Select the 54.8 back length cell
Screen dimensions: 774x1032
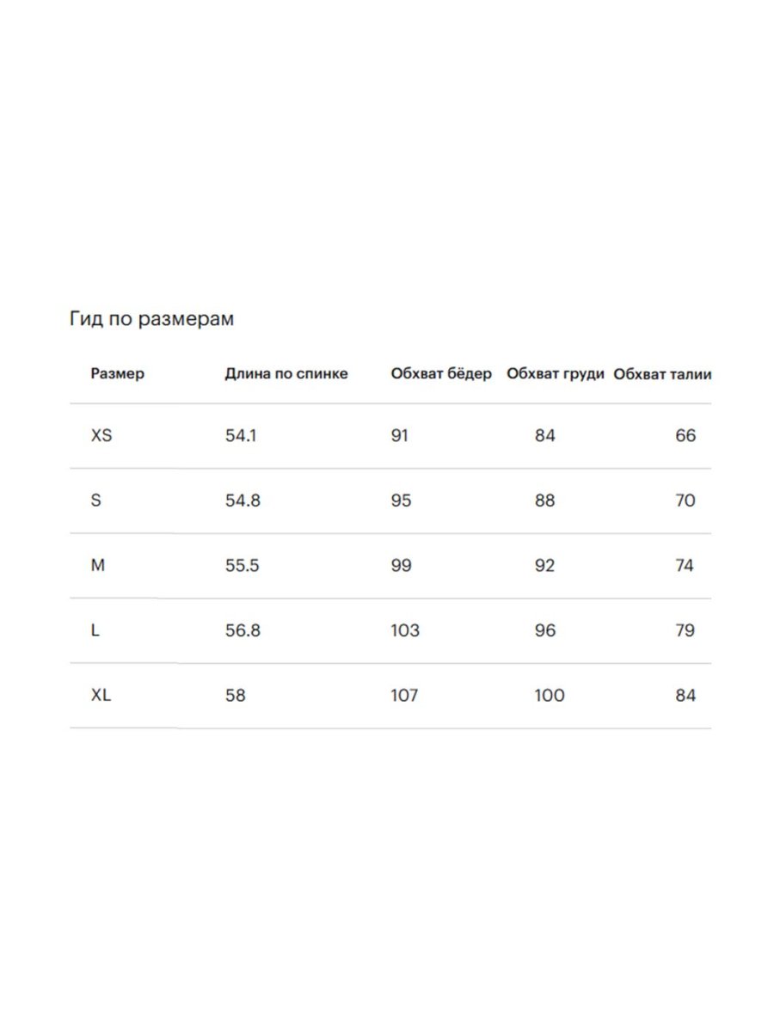click(x=243, y=501)
